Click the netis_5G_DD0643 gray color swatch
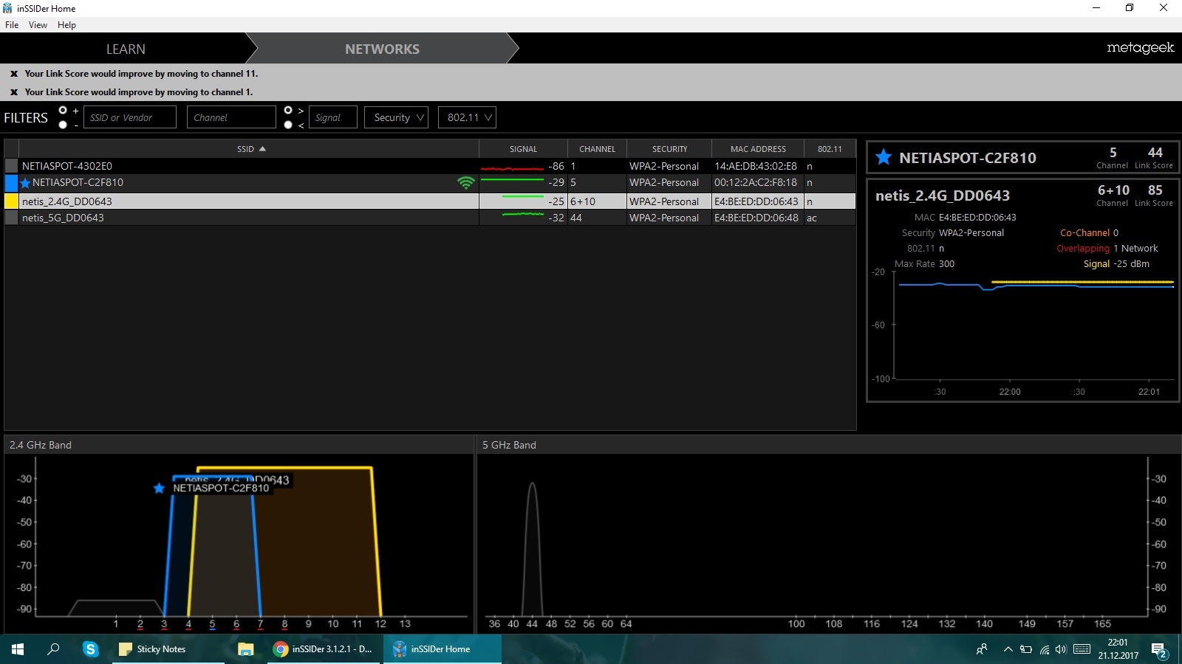 pyautogui.click(x=11, y=218)
